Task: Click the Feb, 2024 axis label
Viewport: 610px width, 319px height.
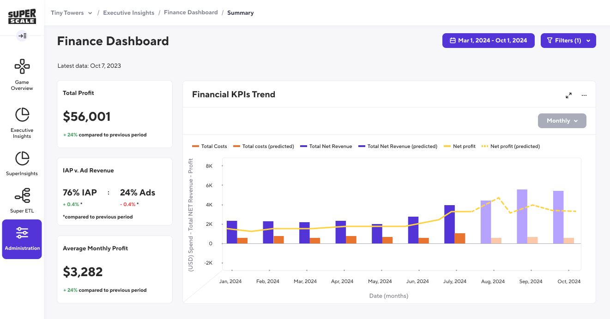Action: pyautogui.click(x=268, y=281)
